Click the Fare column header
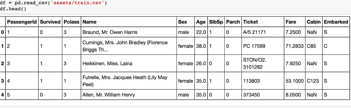The image size is (351, 108). coord(291,22)
